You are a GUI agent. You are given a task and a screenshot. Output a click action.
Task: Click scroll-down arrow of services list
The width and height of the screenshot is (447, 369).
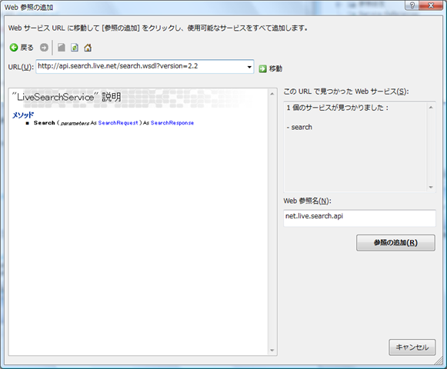click(x=431, y=188)
